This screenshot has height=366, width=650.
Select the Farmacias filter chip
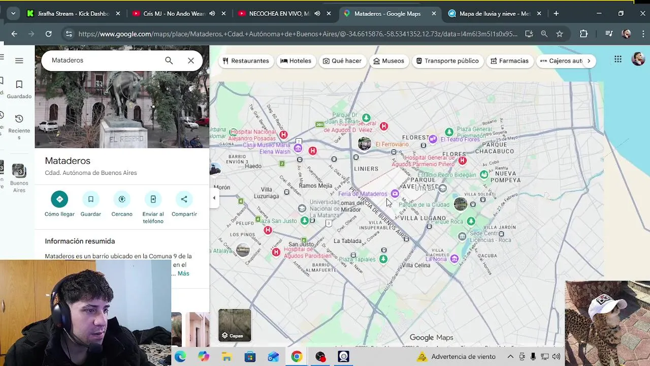pos(509,61)
